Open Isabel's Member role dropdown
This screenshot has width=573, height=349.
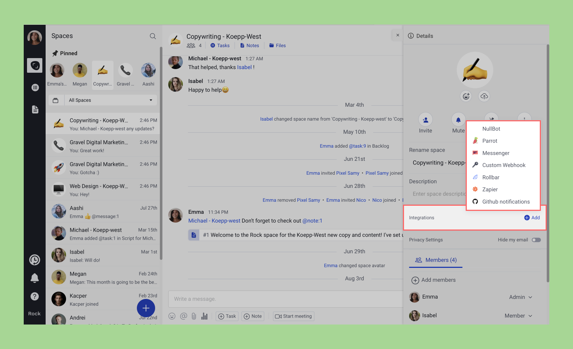[518, 316]
